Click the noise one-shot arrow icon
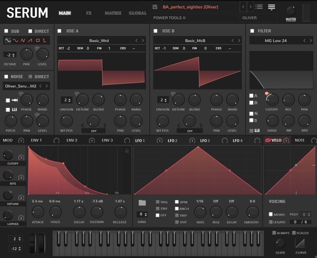 click(x=15, y=100)
